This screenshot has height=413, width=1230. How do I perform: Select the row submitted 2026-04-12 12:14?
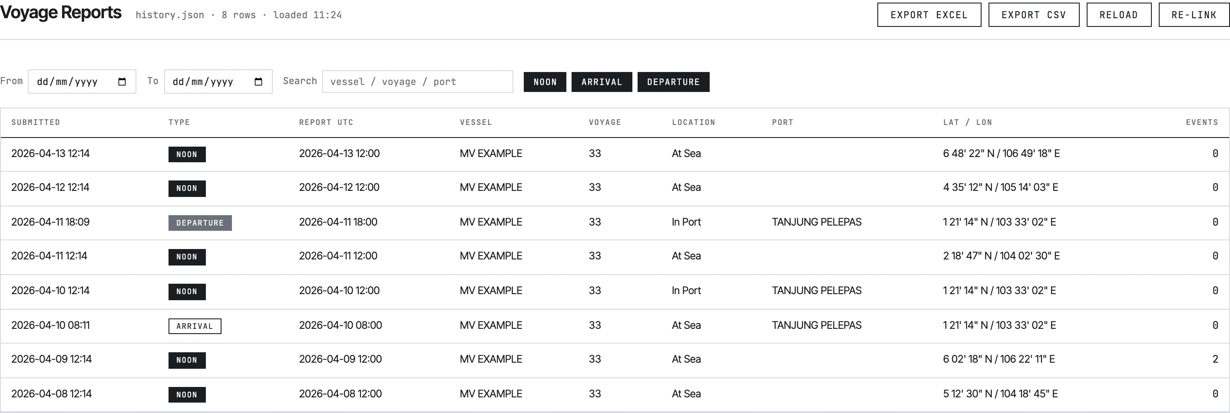click(x=615, y=188)
